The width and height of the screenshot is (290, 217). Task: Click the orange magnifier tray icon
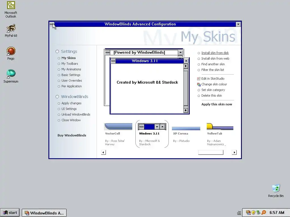pos(264,212)
